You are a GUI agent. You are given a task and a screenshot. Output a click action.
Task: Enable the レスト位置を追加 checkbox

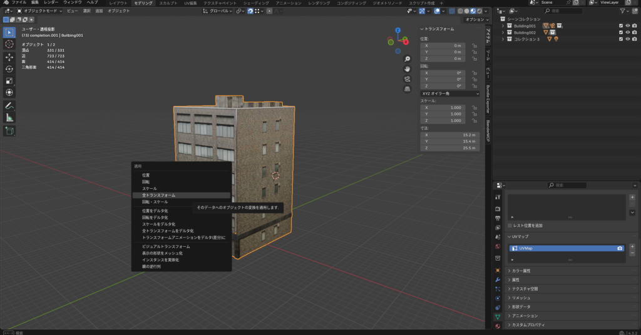pyautogui.click(x=510, y=225)
